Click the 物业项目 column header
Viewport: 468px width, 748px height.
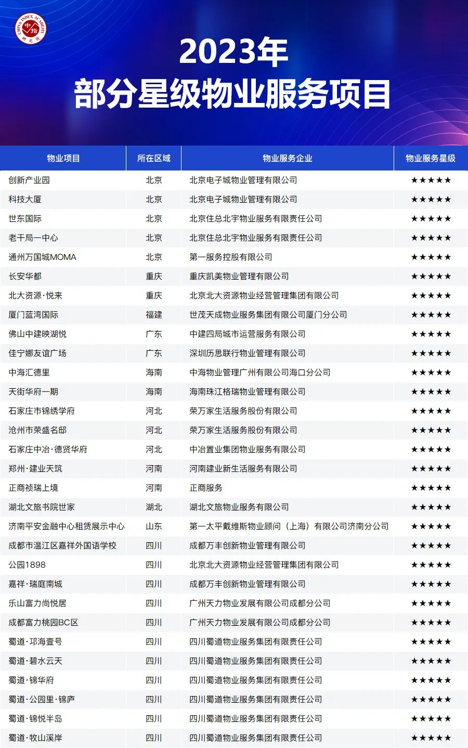click(63, 159)
